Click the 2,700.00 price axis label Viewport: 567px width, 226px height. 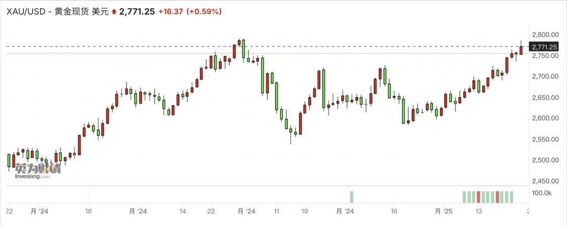pos(545,76)
